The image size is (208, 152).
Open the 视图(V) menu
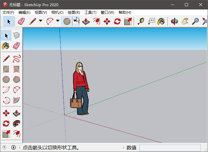[x=41, y=13]
